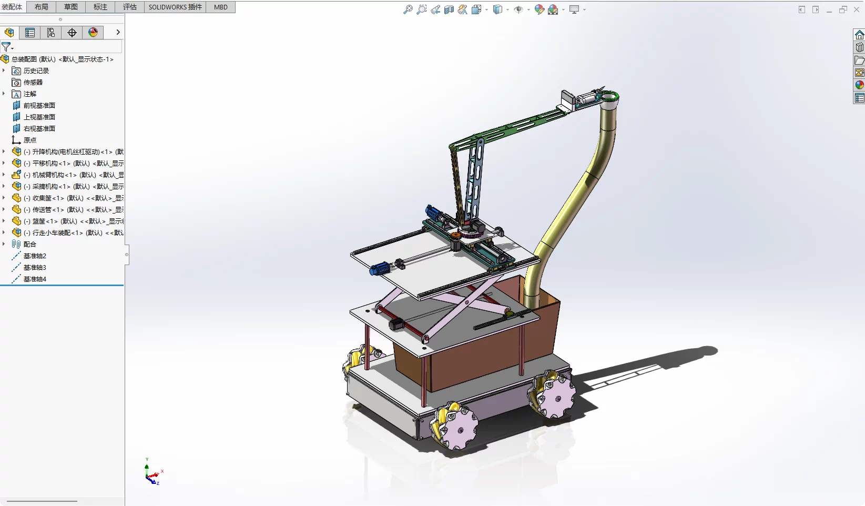Open the Apply Scene dropdown arrow
This screenshot has width=865, height=506.
(x=563, y=9)
